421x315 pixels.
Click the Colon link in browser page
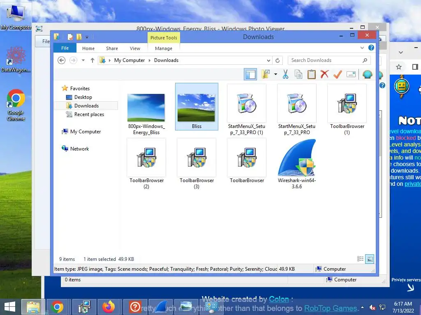279,299
